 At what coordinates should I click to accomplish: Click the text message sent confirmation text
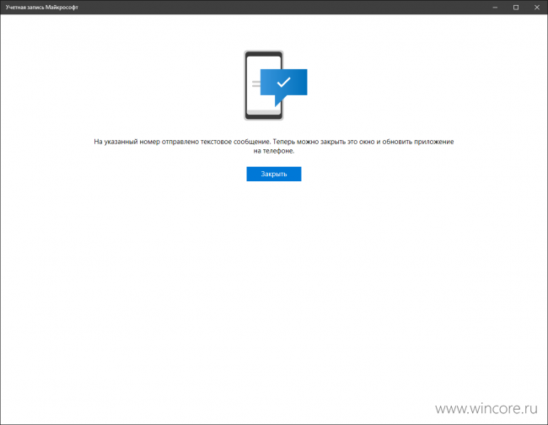(274, 146)
